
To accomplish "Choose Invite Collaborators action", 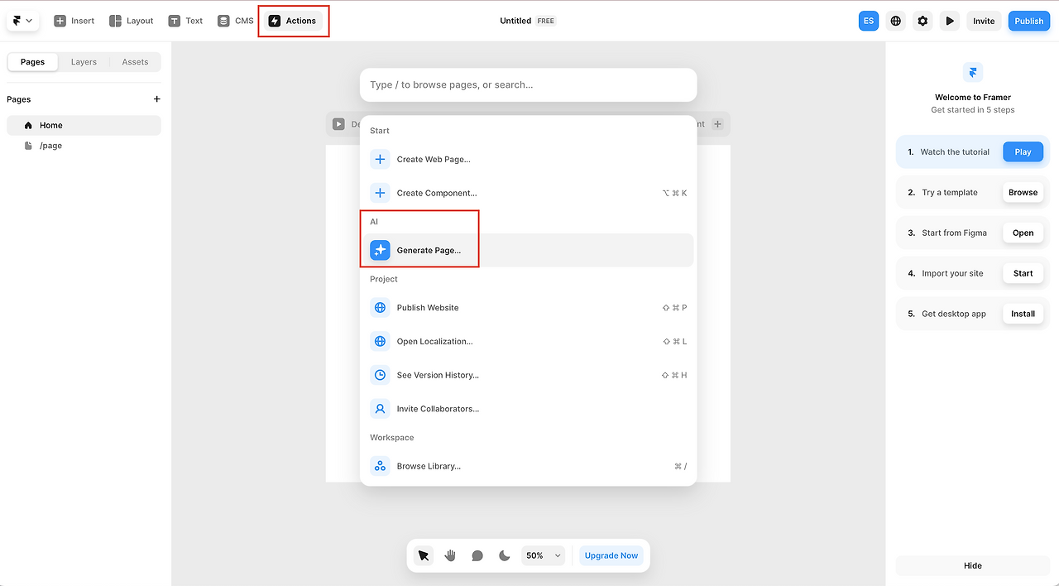I will 528,409.
